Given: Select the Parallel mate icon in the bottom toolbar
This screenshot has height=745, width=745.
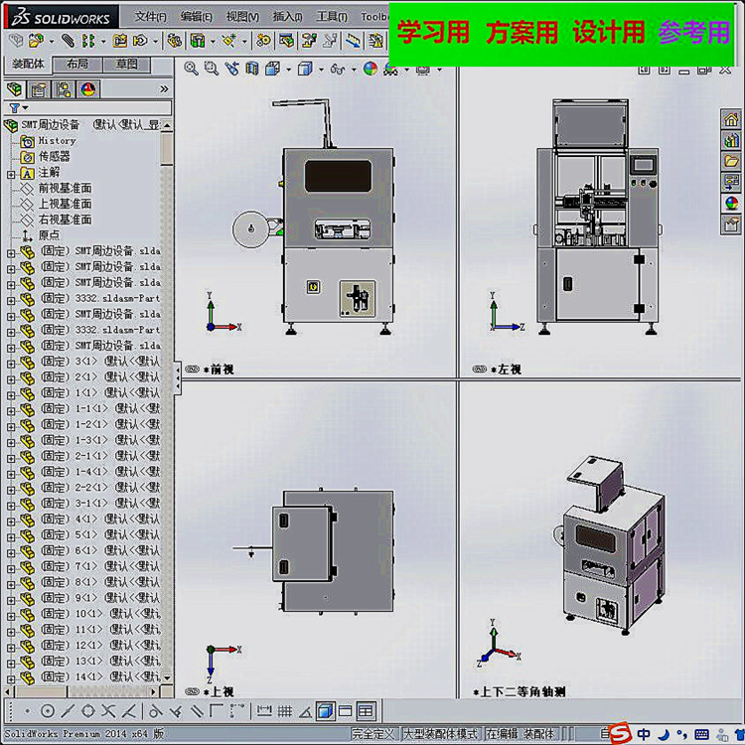Looking at the screenshot, I should (x=197, y=711).
